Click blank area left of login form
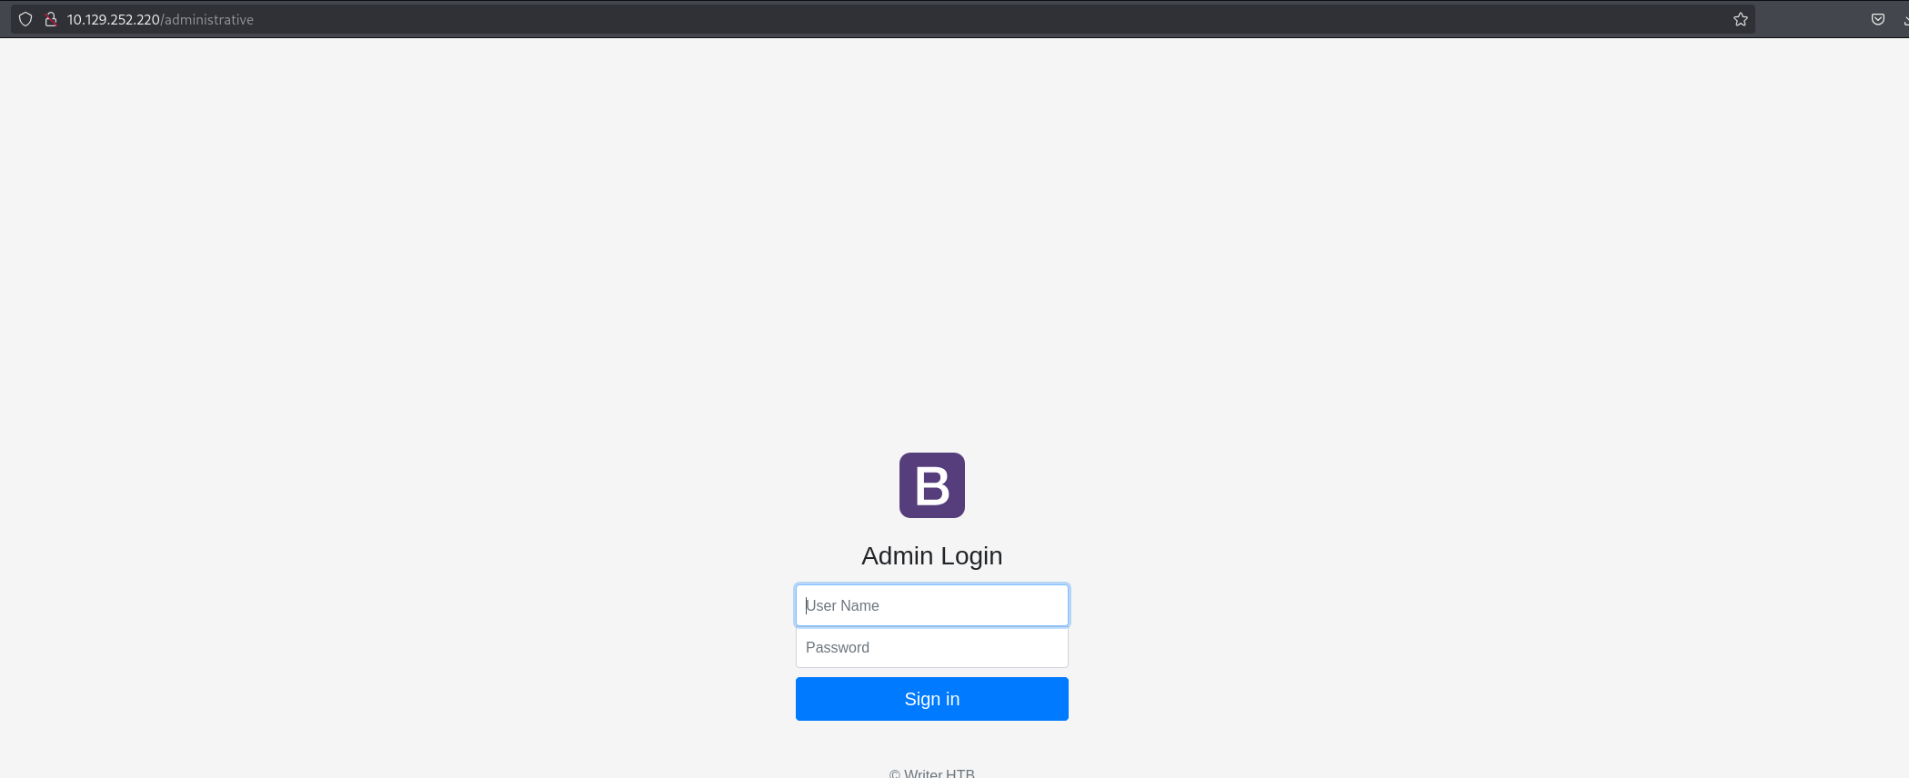 pos(455,636)
